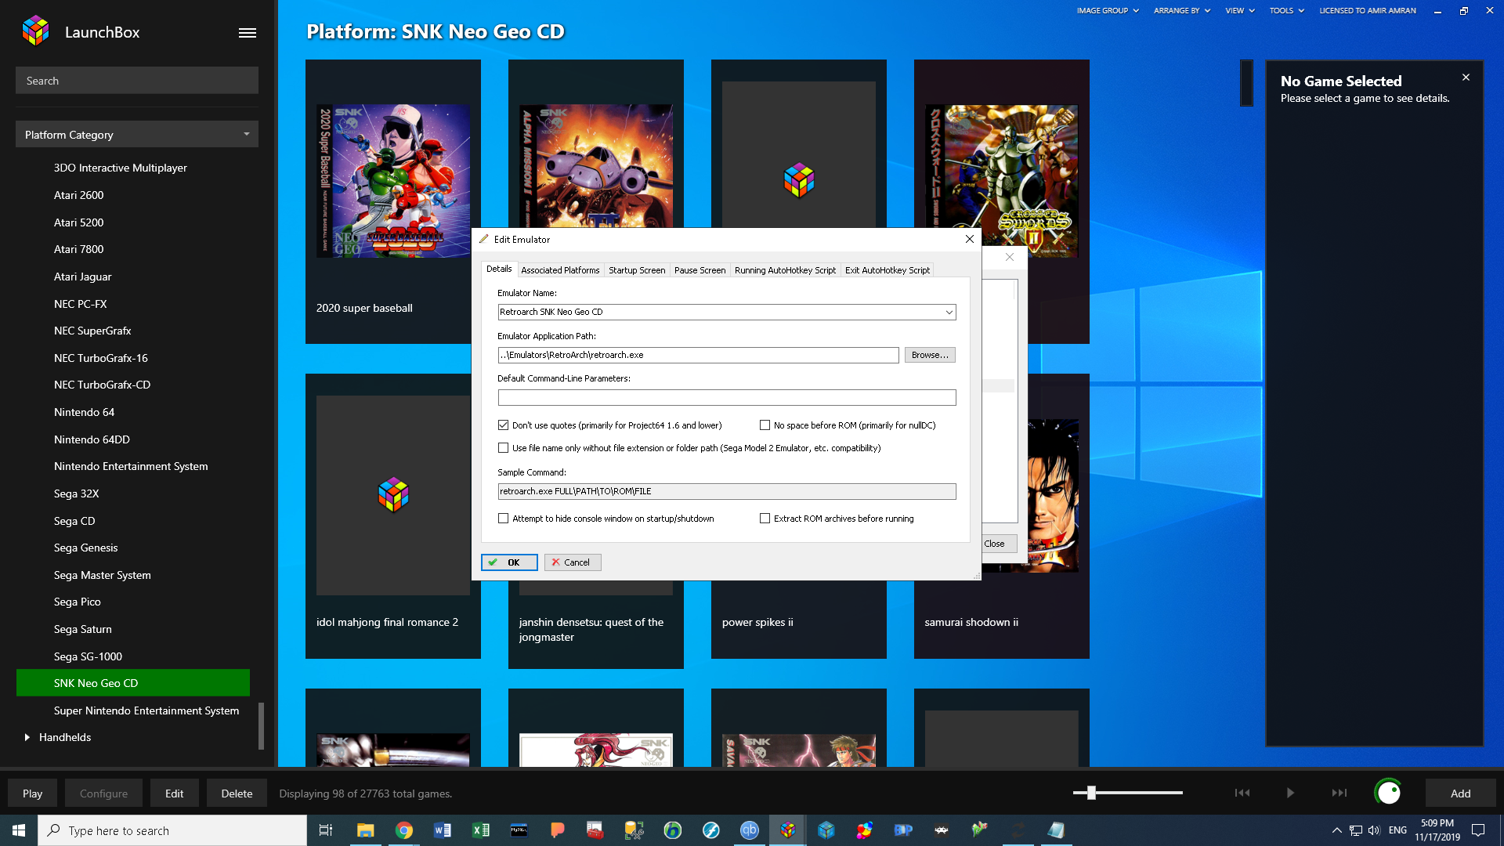The image size is (1504, 846).
Task: Open the Platform Category dropdown
Action: pos(137,135)
